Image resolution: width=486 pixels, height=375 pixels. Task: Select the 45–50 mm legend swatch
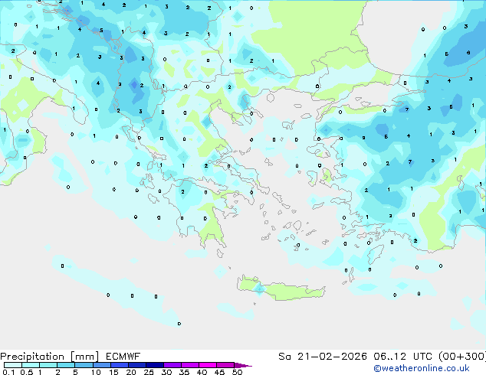tap(225, 365)
